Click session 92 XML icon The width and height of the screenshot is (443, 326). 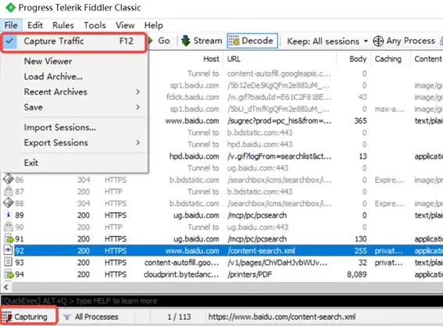click(8, 250)
